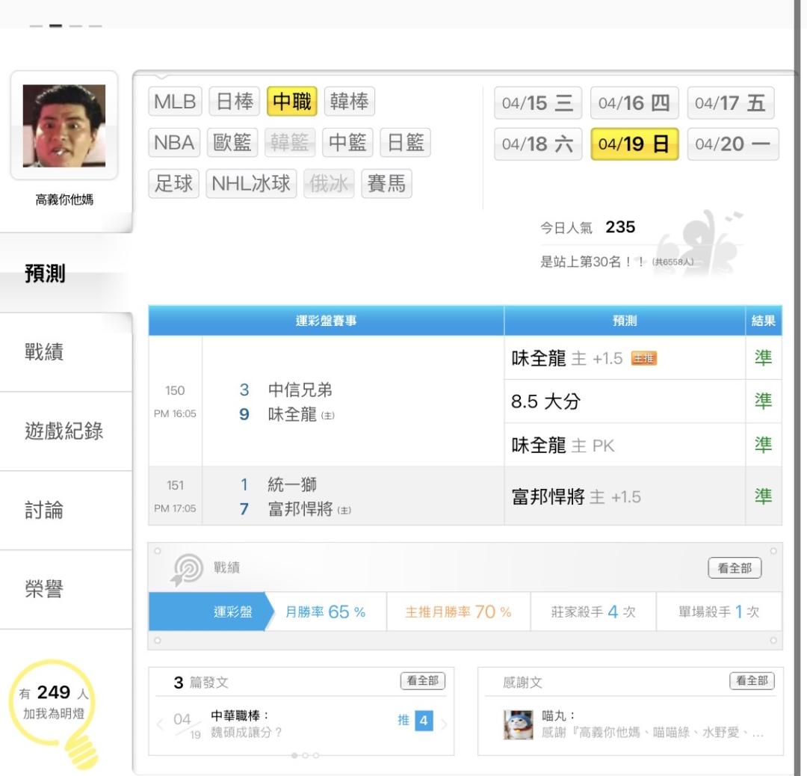Select the 足球 category filter
807x776 pixels.
point(173,183)
